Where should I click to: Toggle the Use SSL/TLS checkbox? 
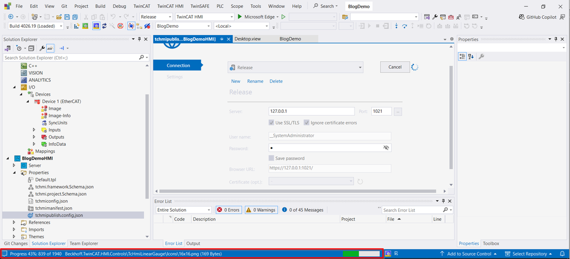(x=271, y=123)
